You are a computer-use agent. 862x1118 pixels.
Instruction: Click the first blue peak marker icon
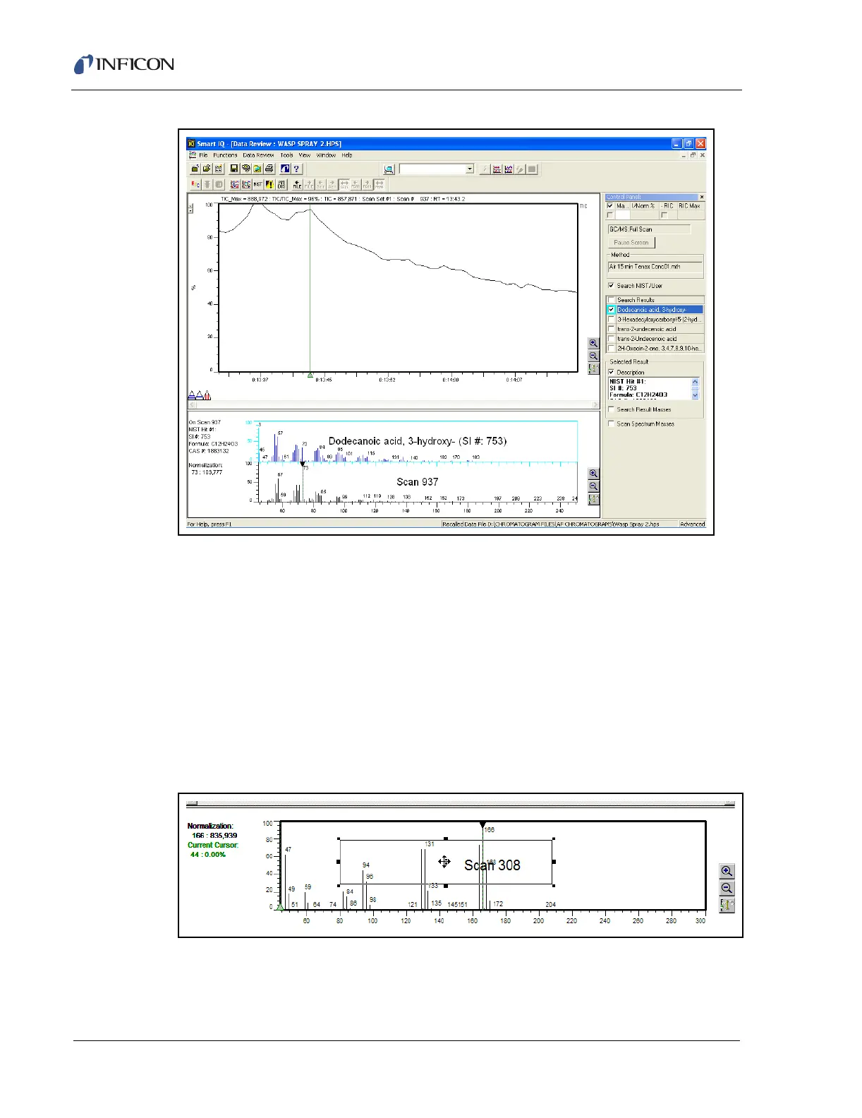click(x=192, y=396)
